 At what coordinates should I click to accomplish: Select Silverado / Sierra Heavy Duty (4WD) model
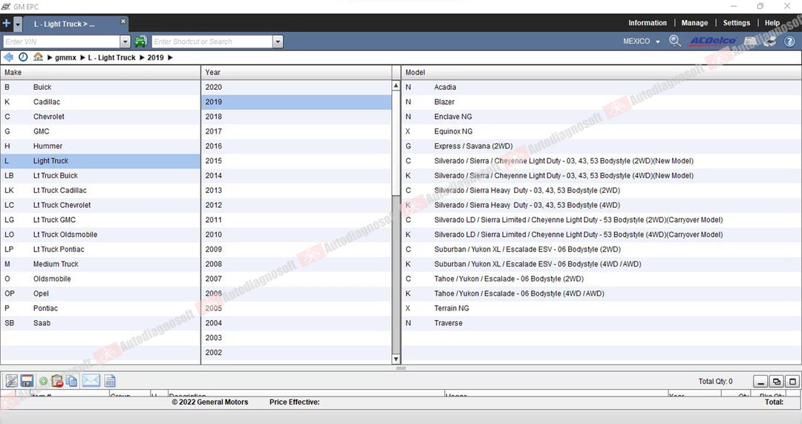coord(601,205)
